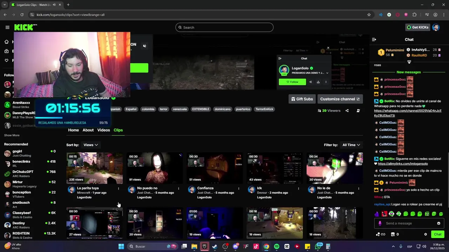
Task: Close the floating mini player
Action: [x=328, y=48]
